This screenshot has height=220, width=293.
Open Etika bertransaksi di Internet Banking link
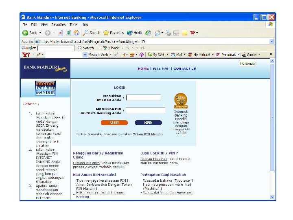pyautogui.click(x=101, y=195)
